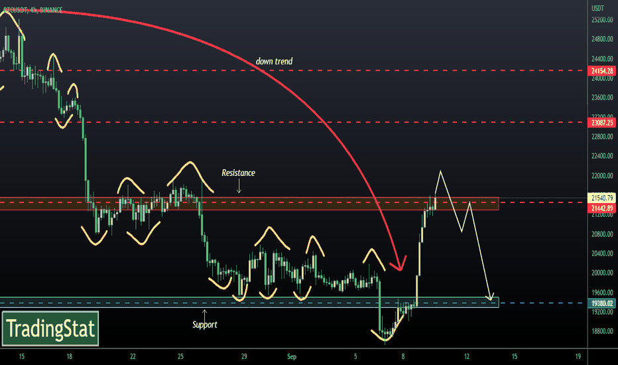Select the red 24154.28 price tag
The height and width of the screenshot is (365, 618).
point(602,71)
